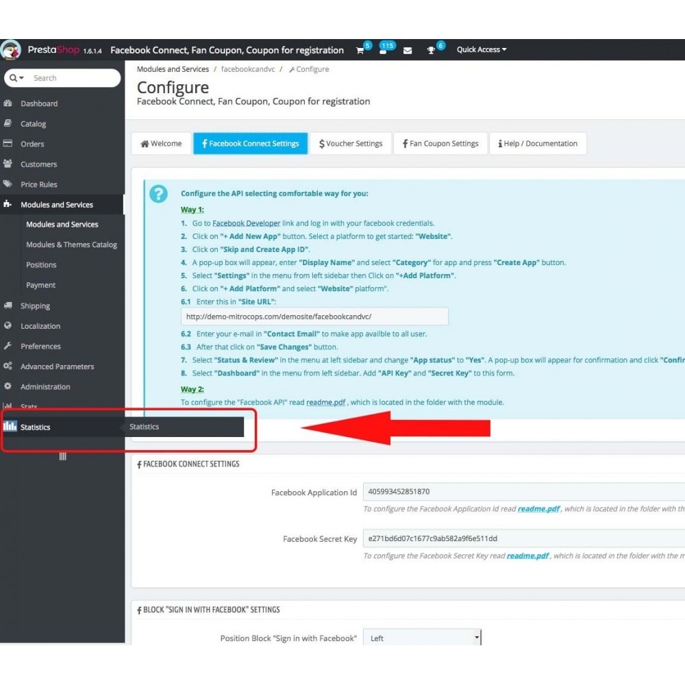Click the facebookcandvc breadcrumb
685x685 pixels.
pyautogui.click(x=248, y=69)
